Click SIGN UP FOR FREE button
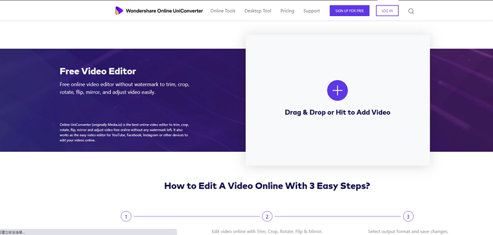The width and height of the screenshot is (493, 235). coord(349,10)
